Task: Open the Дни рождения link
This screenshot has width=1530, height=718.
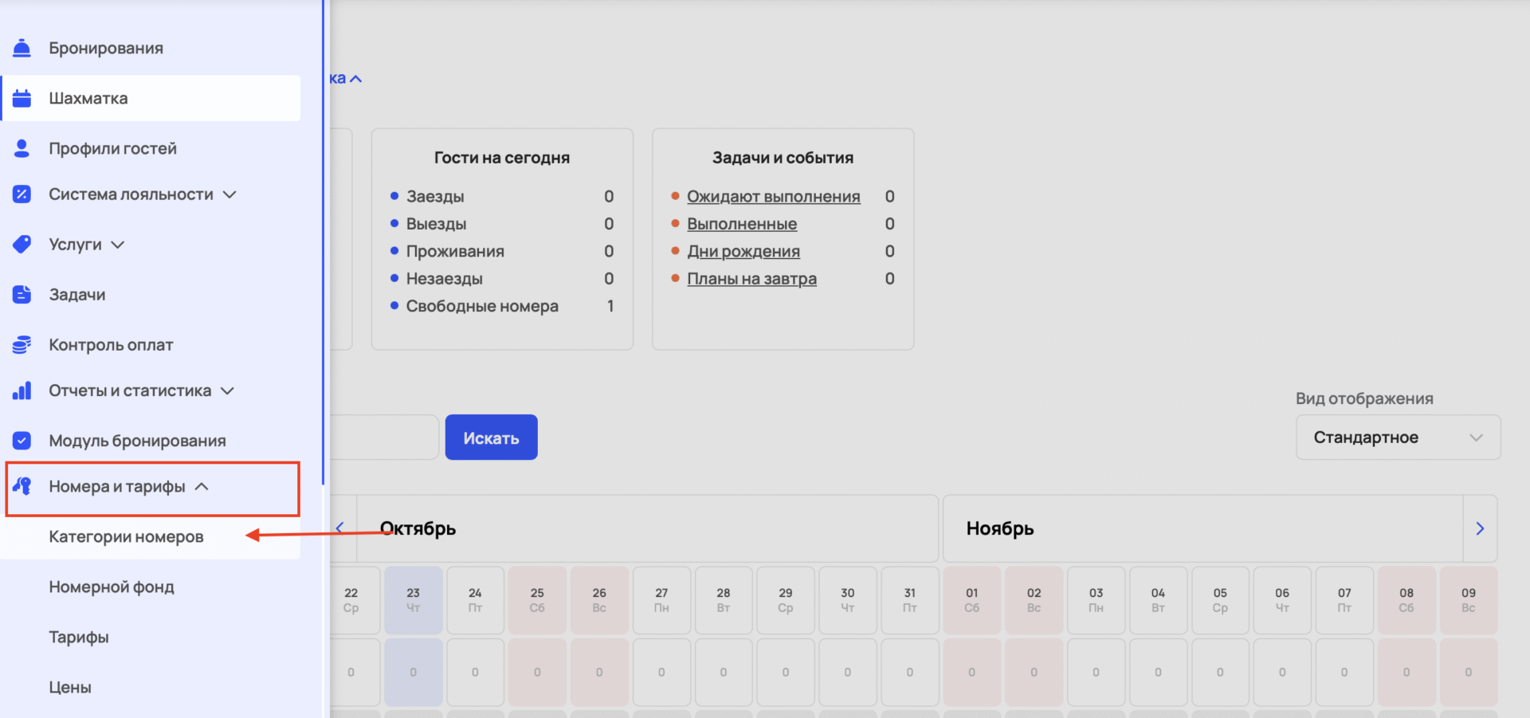Action: pyautogui.click(x=743, y=251)
